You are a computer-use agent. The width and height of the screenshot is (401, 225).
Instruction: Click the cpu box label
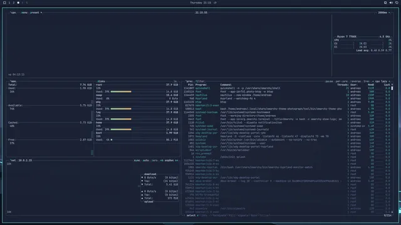tap(13, 12)
